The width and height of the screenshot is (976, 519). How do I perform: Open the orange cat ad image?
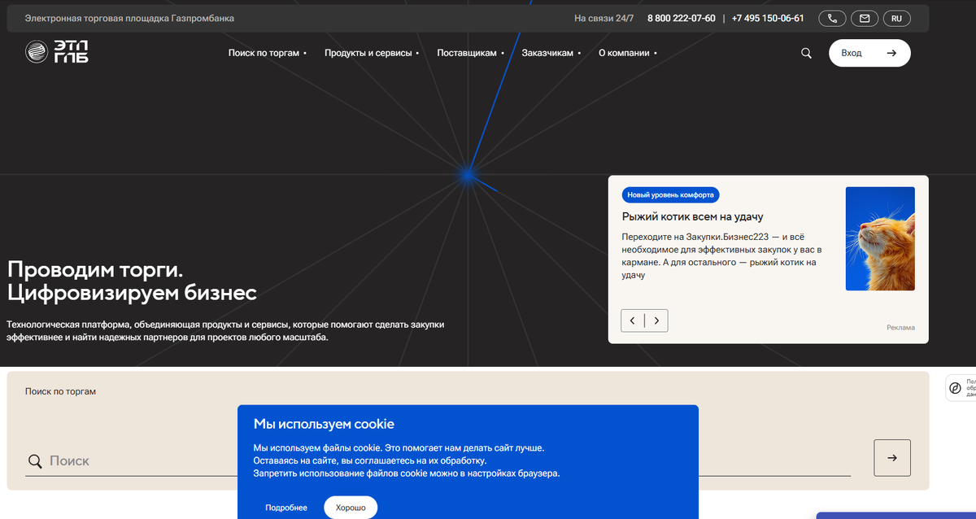click(880, 238)
